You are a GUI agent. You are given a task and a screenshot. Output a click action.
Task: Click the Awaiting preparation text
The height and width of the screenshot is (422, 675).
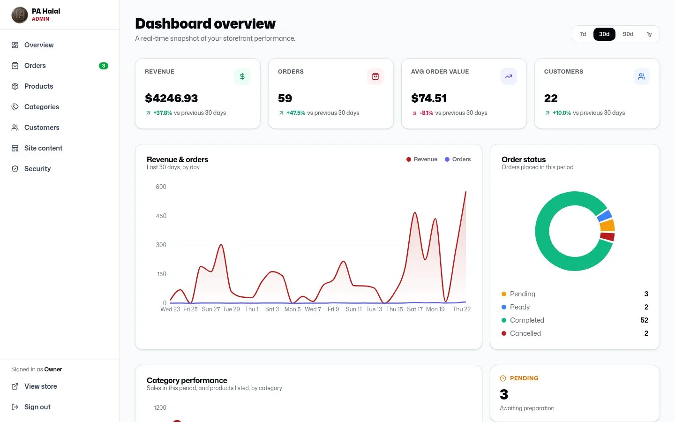527,408
